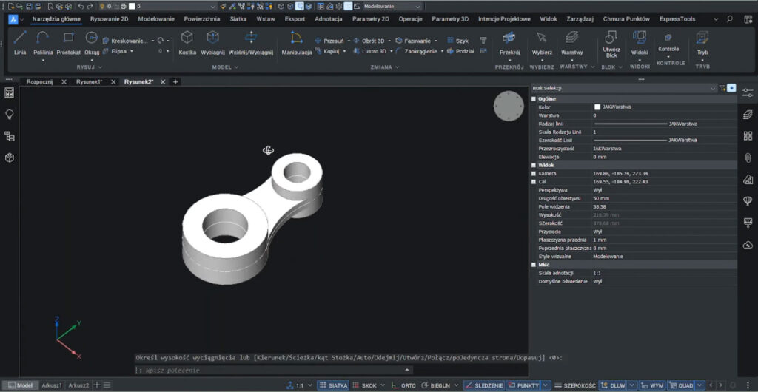Screen dimensions: 758x392
Task: Open the Modelowanie ribbon tab
Action: [x=156, y=18]
